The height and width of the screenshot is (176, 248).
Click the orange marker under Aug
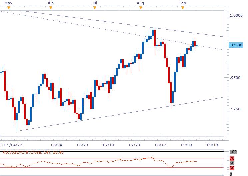point(141,8)
